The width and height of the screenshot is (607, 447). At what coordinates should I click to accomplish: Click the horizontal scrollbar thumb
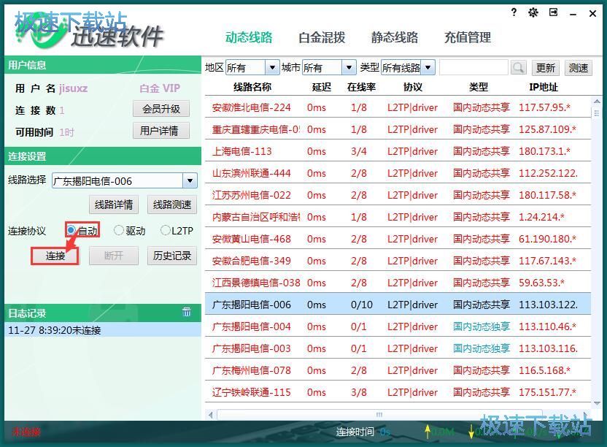[x=379, y=415]
